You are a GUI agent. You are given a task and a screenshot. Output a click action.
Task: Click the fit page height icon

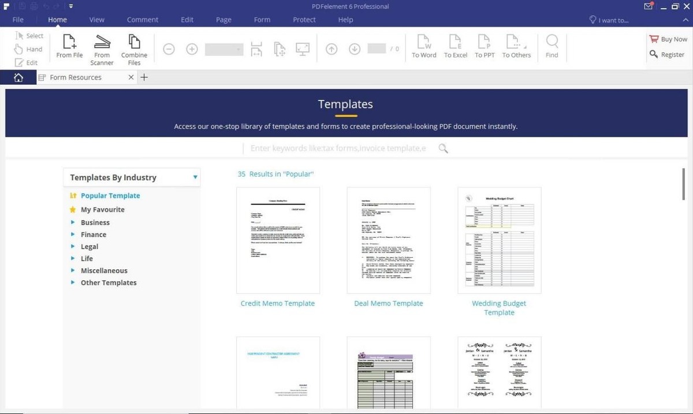coord(280,49)
